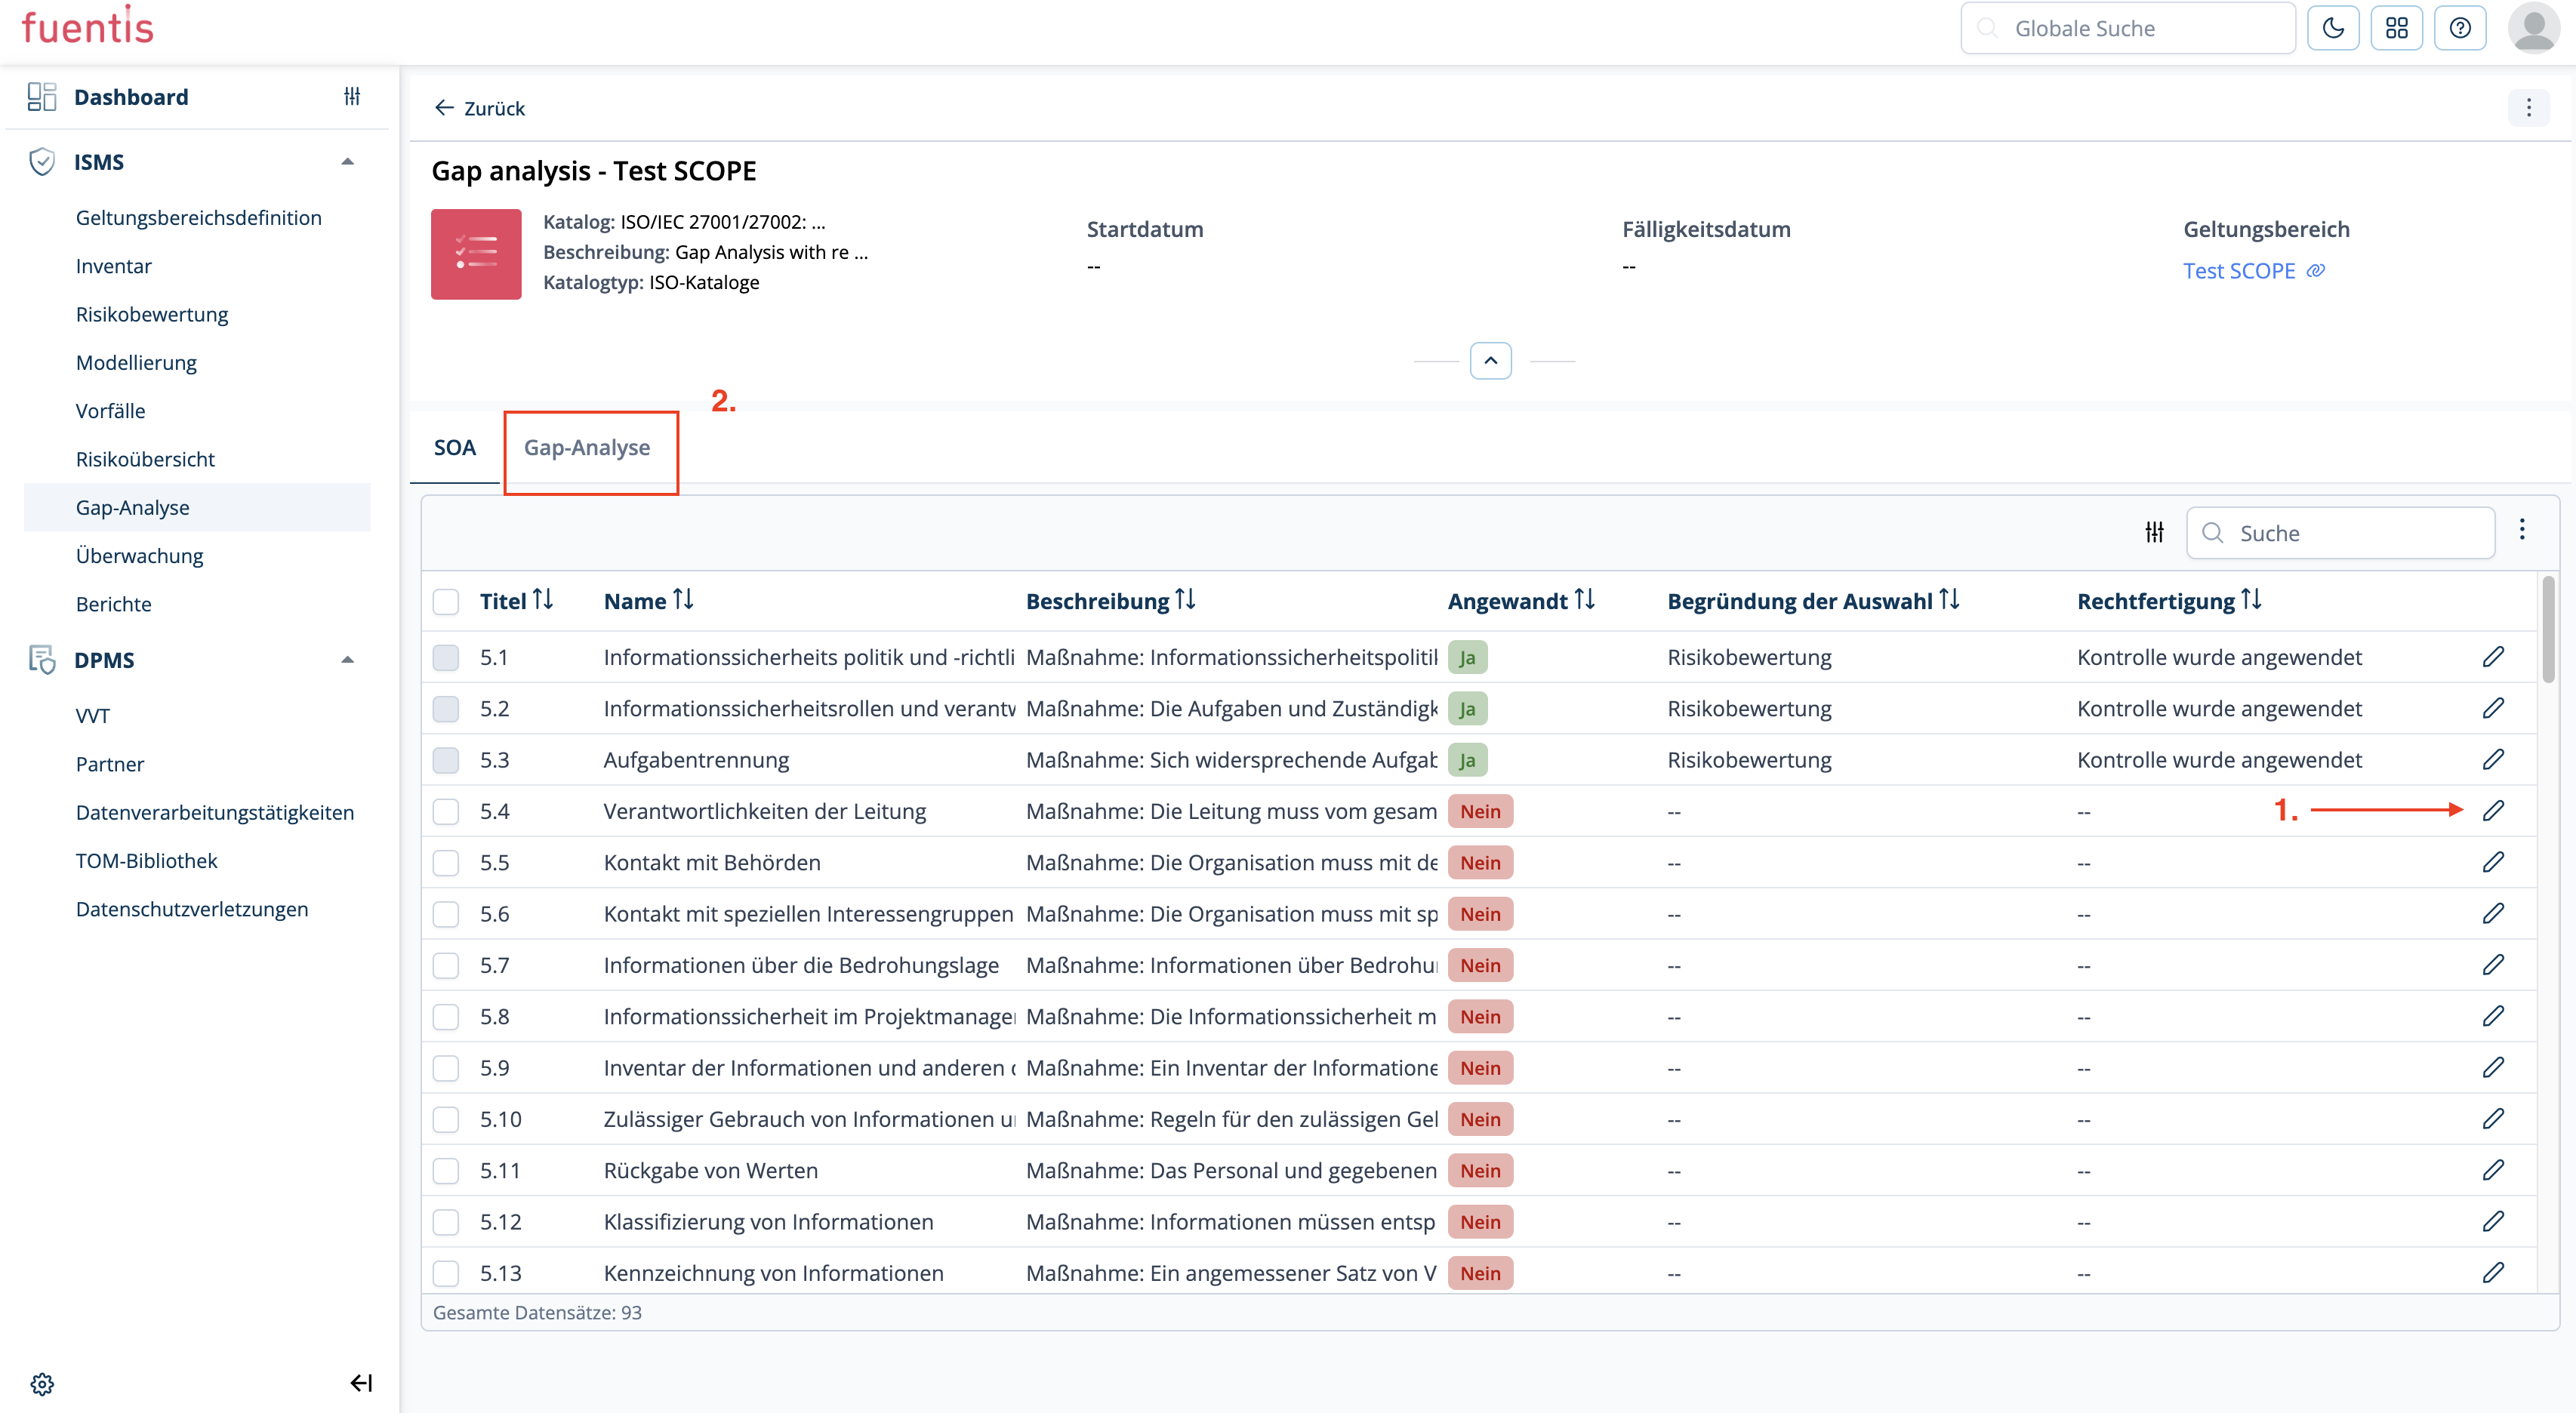Open the apps grid icon

point(2396,28)
